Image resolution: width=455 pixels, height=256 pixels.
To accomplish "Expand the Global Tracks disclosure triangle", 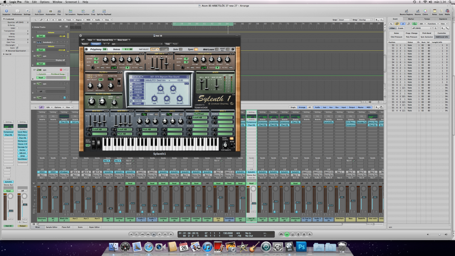I will click(33, 27).
